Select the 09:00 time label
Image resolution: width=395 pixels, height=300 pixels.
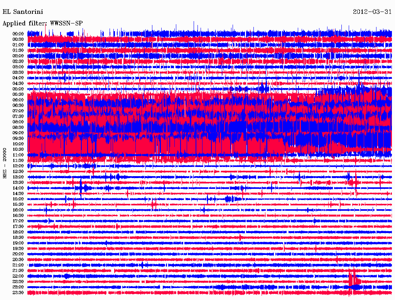18,133
